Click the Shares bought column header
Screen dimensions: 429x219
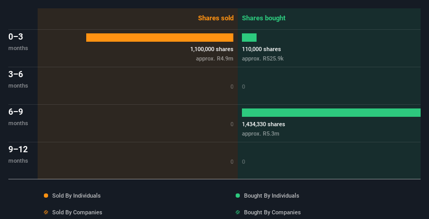coord(263,18)
